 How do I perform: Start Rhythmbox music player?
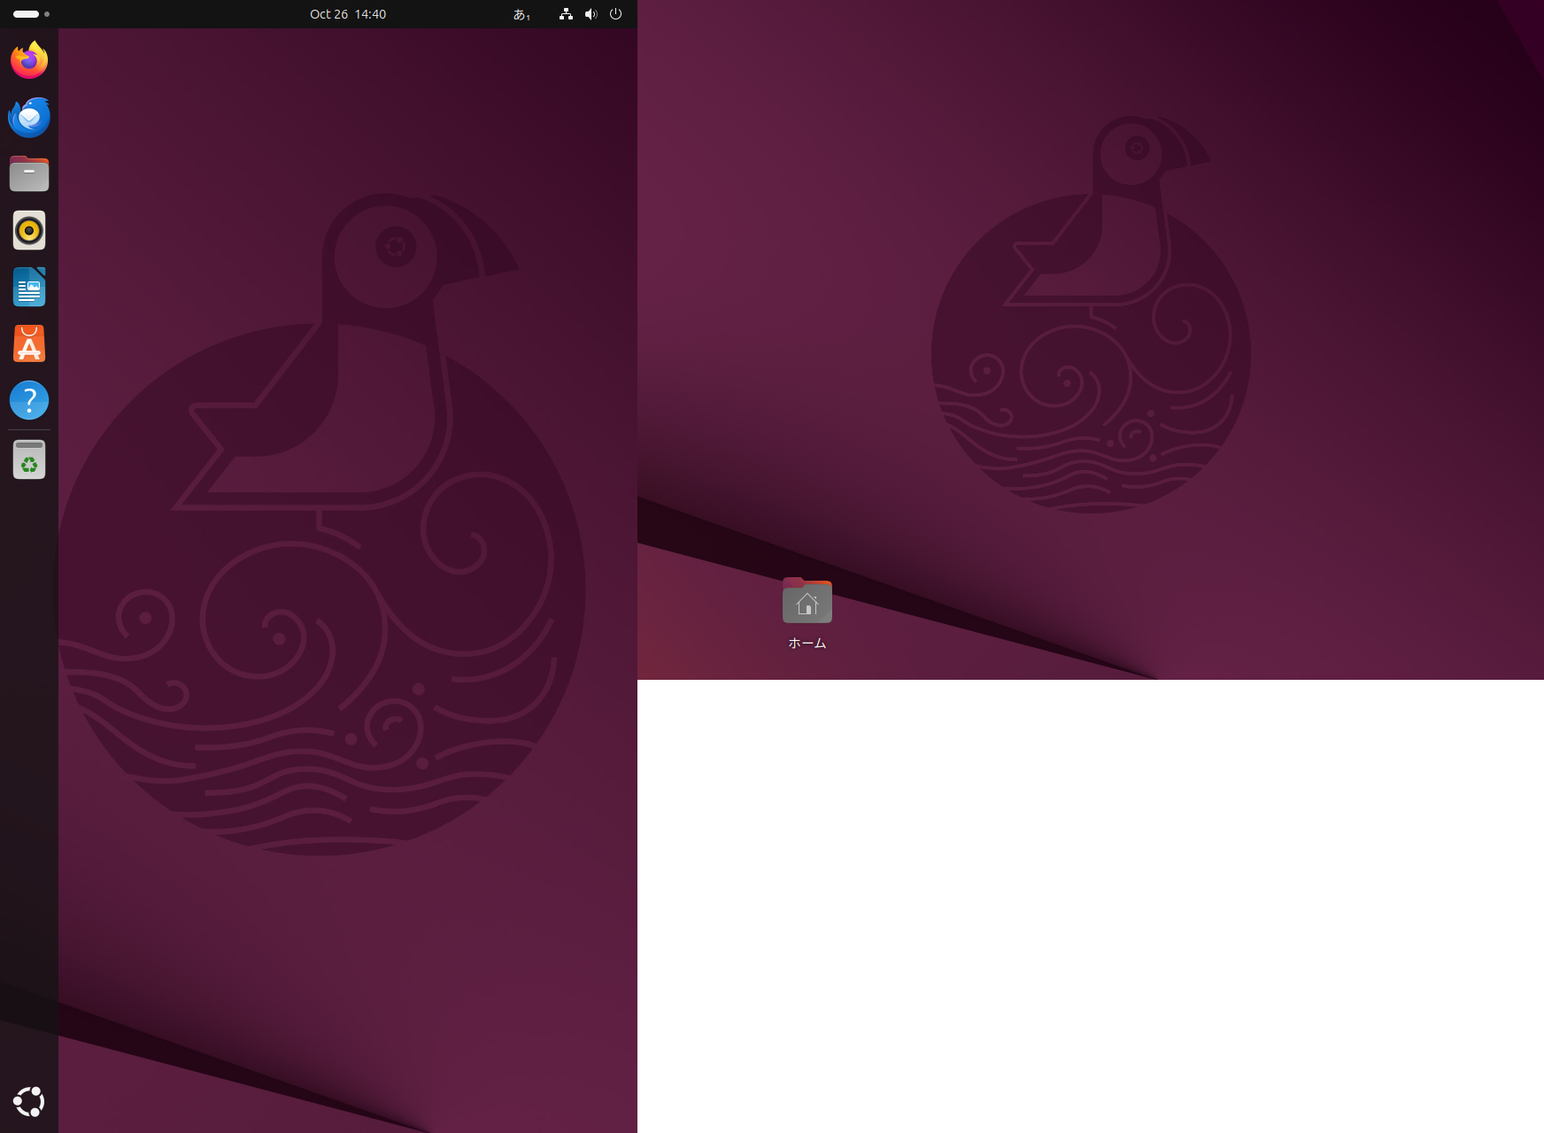pos(29,230)
